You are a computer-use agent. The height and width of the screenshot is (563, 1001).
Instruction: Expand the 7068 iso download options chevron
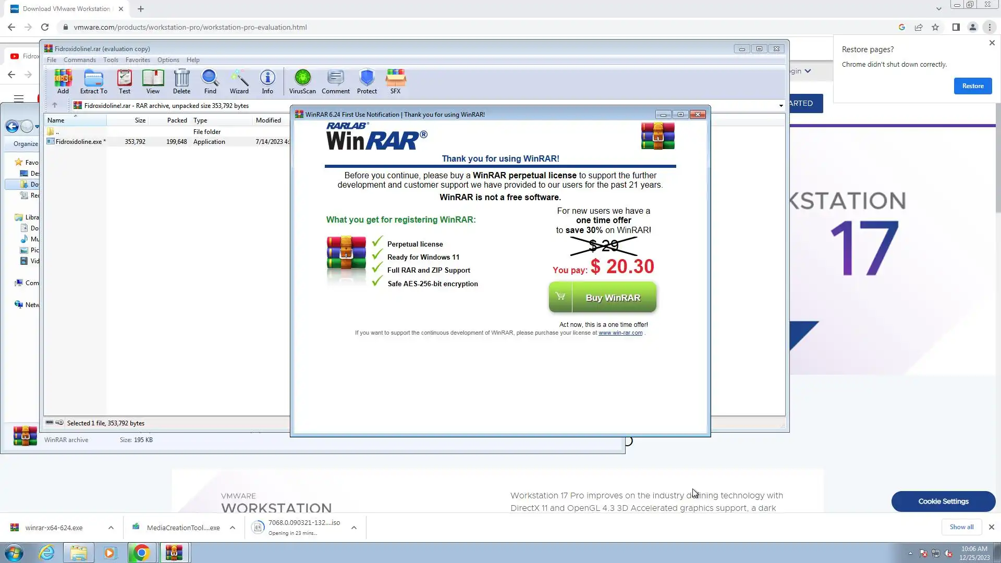point(354,528)
